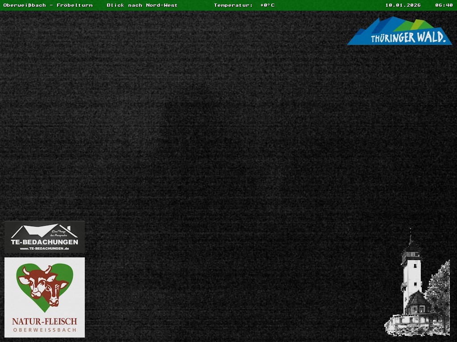Click the Temperatur label in header

click(x=233, y=5)
